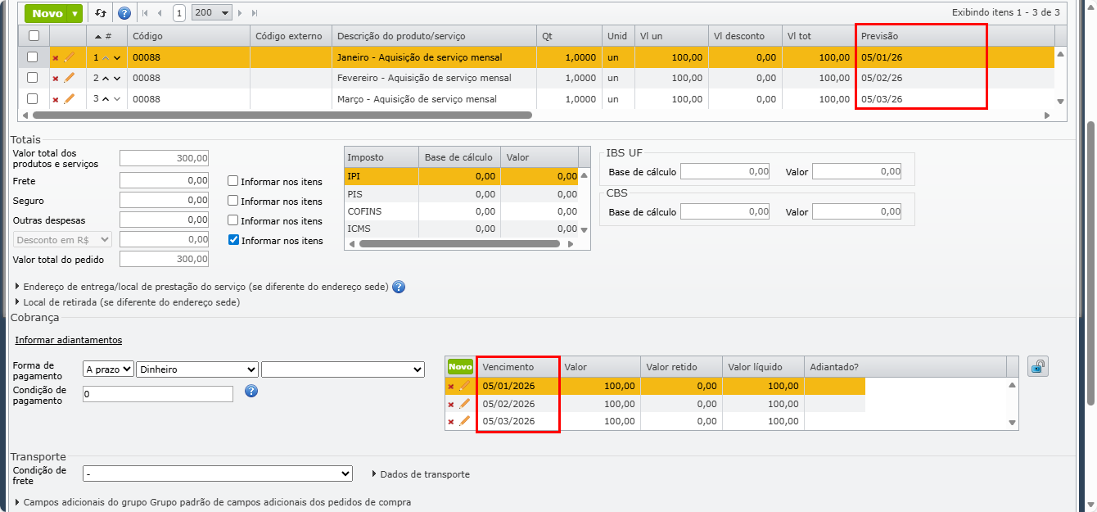Check the row checkbox for item Fevereiro
This screenshot has width=1097, height=512.
33,78
